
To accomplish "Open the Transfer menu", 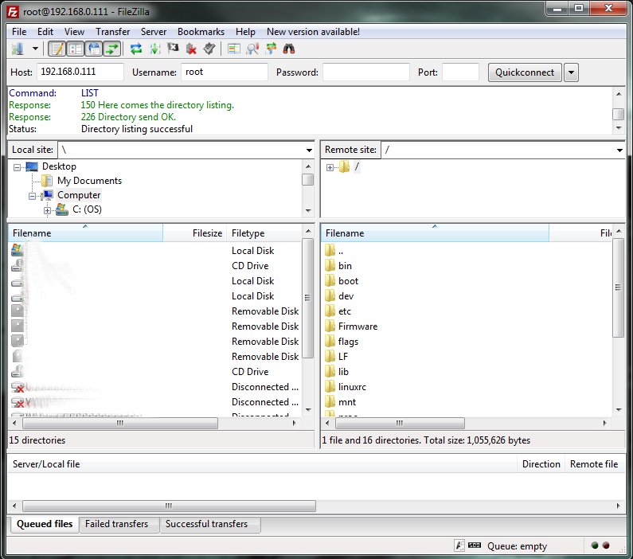I will coord(112,32).
